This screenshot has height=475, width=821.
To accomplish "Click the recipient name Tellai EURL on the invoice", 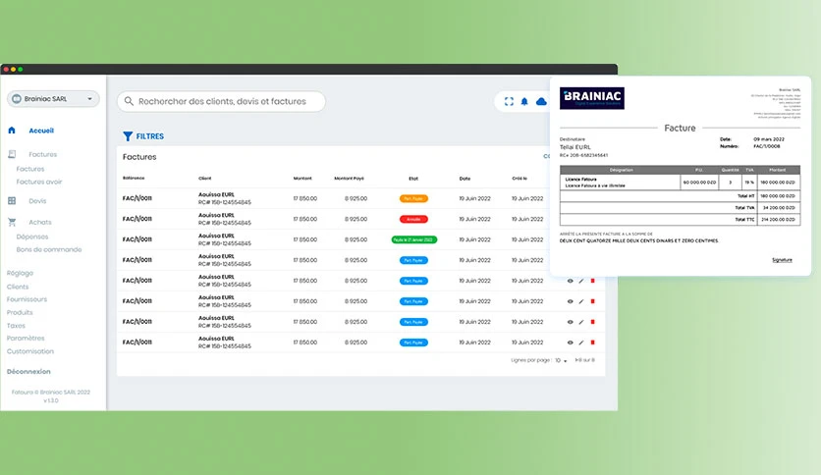I will [x=575, y=147].
